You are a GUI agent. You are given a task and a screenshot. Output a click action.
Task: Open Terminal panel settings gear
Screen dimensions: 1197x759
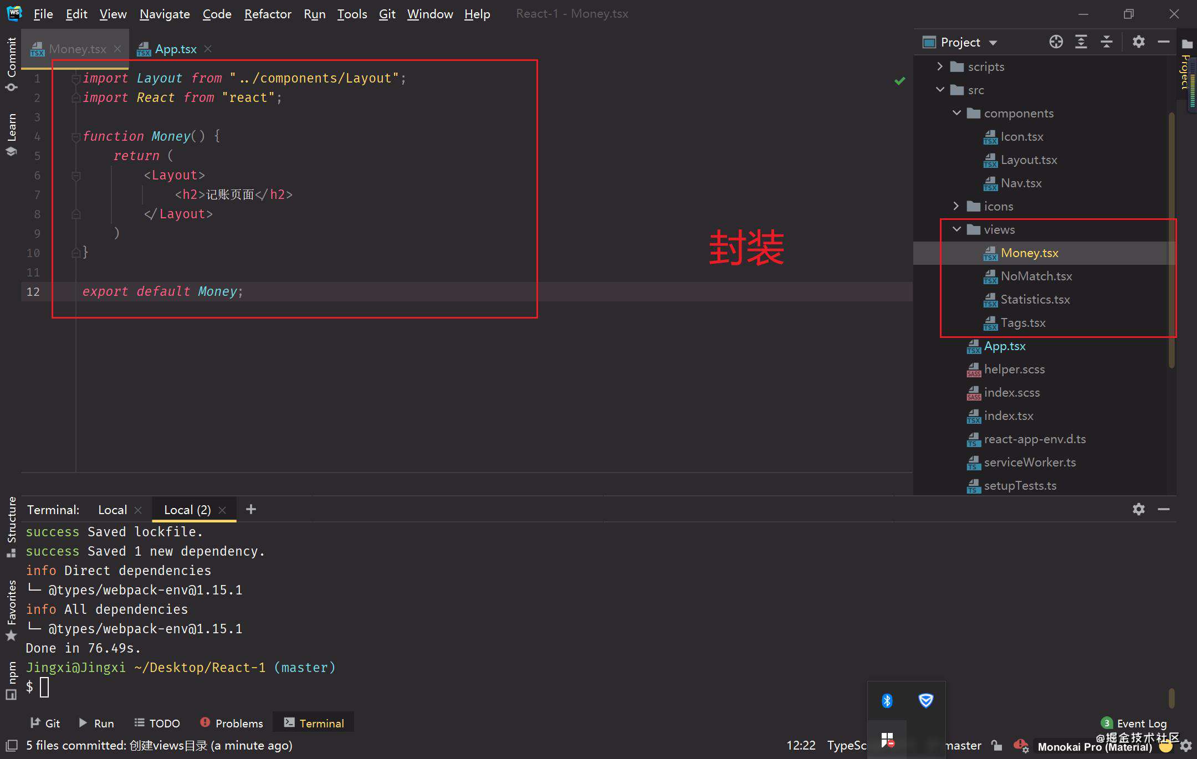coord(1138,509)
